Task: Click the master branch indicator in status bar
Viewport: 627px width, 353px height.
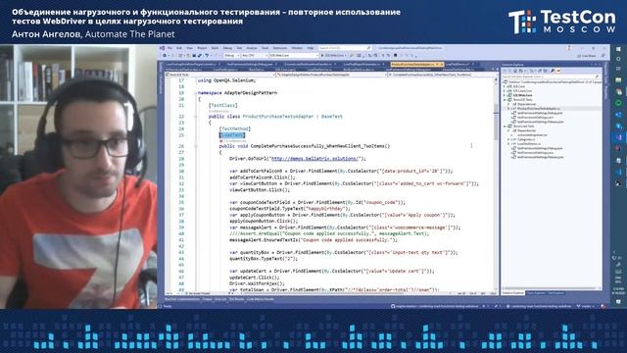Action: click(x=585, y=306)
